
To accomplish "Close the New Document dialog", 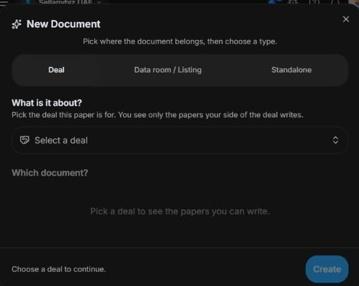I will (x=346, y=19).
